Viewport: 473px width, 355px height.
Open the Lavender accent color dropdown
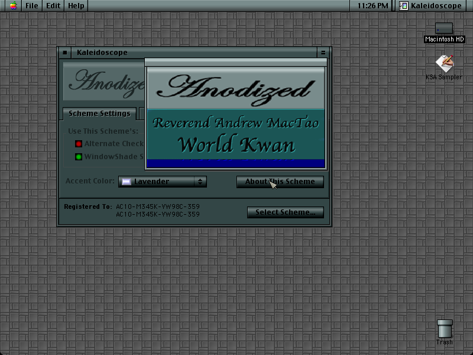click(162, 182)
